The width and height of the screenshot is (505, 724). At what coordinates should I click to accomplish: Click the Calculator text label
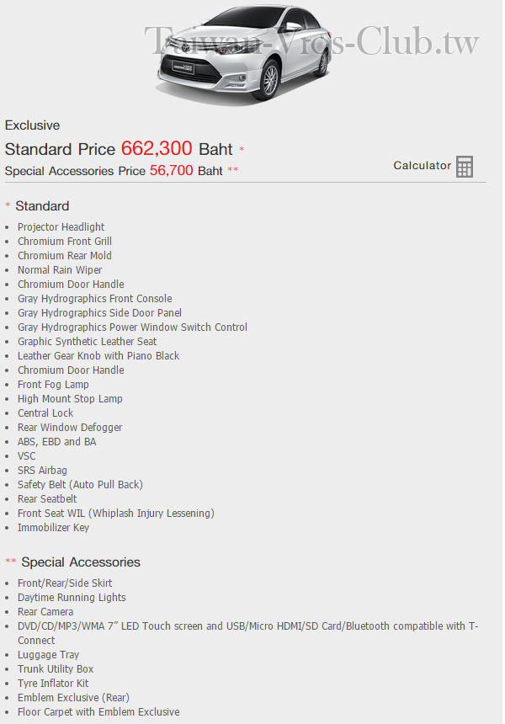pyautogui.click(x=422, y=165)
